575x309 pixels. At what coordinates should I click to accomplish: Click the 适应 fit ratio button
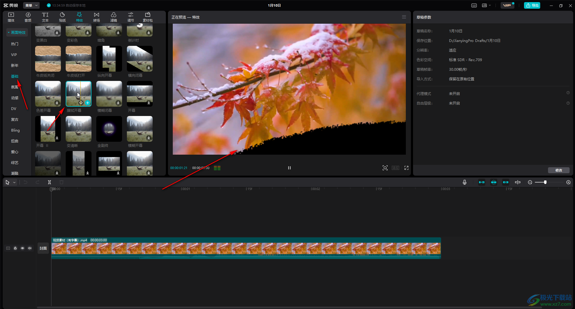coord(395,168)
